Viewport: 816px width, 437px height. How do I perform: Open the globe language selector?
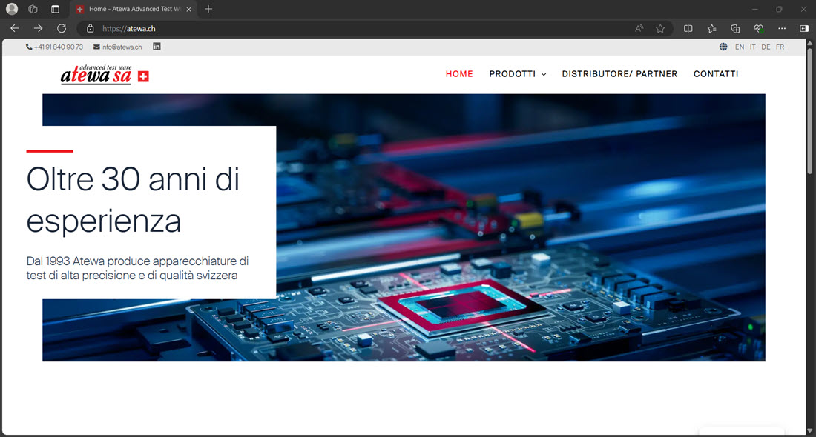pyautogui.click(x=723, y=47)
